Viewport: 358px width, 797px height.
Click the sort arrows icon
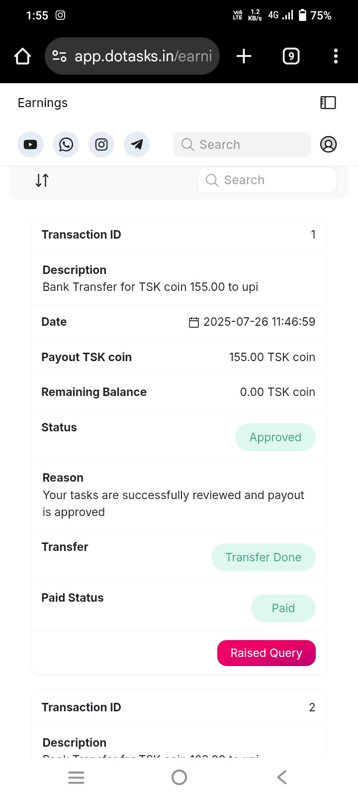tap(42, 180)
